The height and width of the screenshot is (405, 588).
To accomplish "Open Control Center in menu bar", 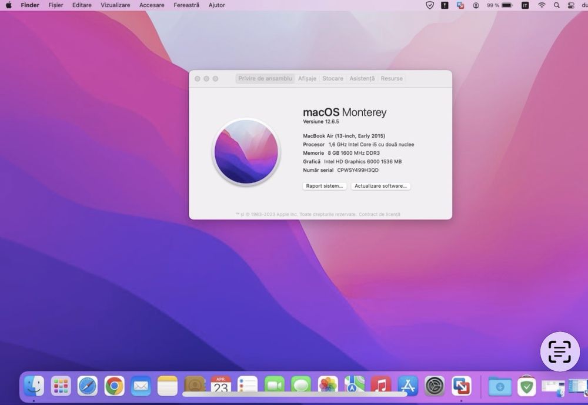I will 571,5.
